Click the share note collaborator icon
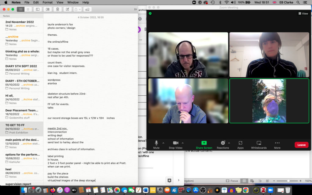312x195 pixels. click(x=87, y=9)
